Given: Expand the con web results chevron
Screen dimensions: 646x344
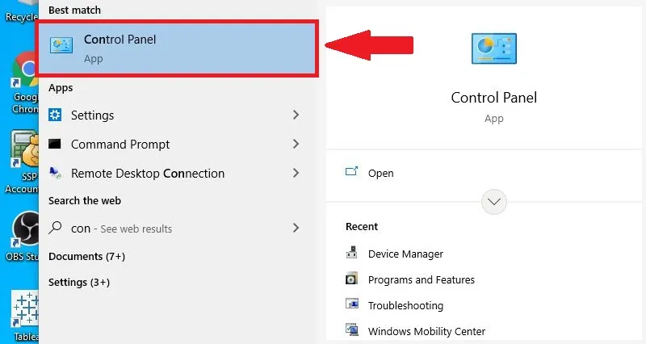Looking at the screenshot, I should pos(296,228).
